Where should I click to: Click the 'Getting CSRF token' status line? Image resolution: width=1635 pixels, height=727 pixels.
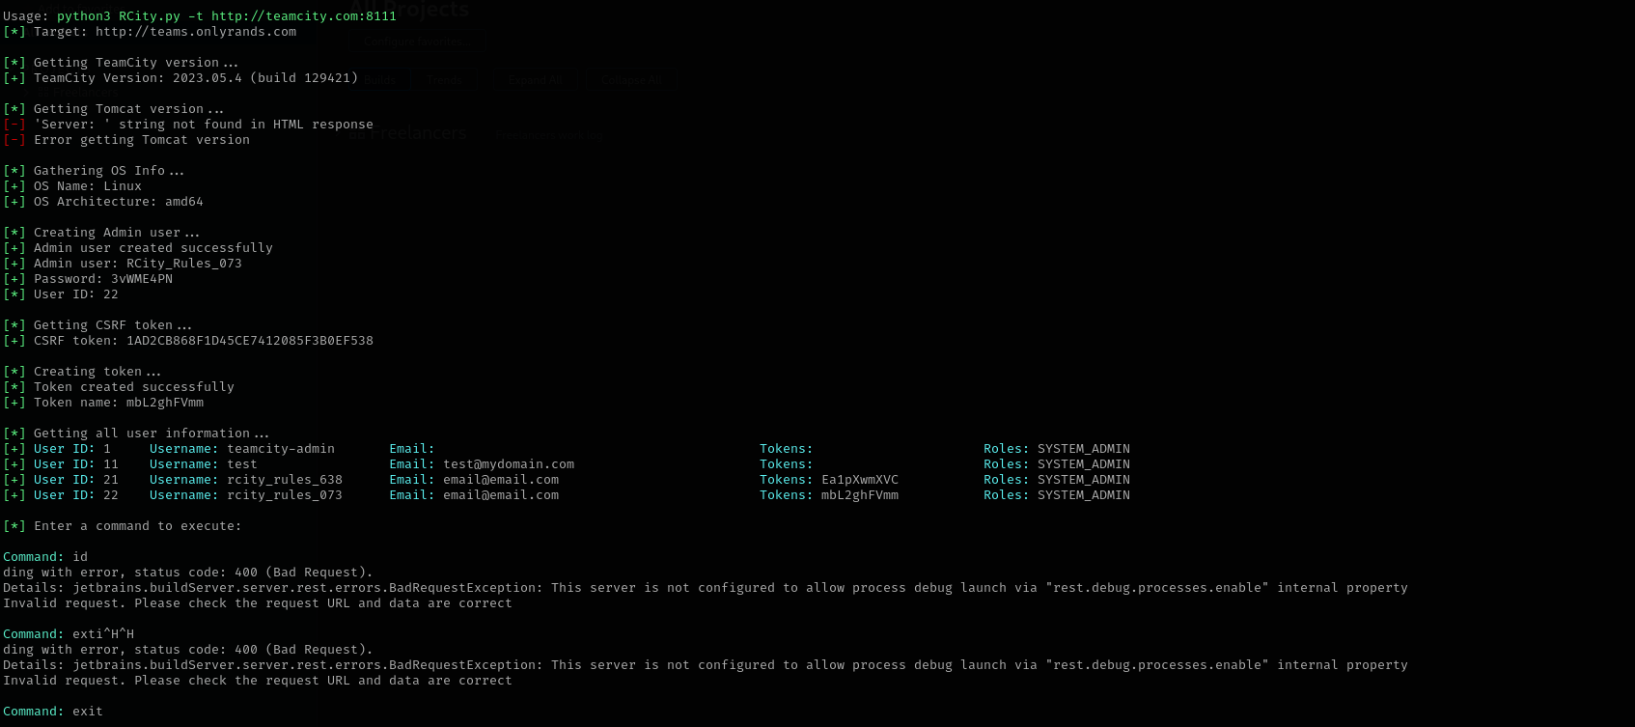click(x=97, y=325)
